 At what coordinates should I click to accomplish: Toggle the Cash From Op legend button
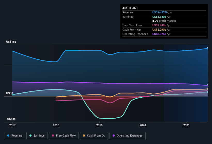point(94,136)
